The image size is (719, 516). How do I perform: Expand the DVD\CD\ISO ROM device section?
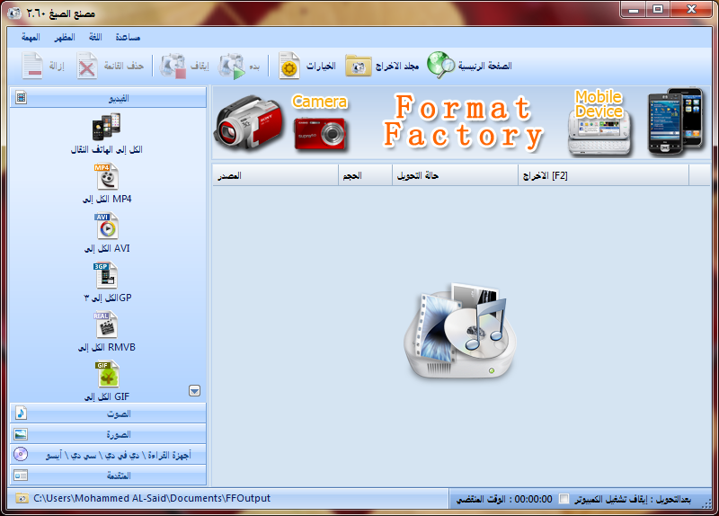click(x=108, y=455)
